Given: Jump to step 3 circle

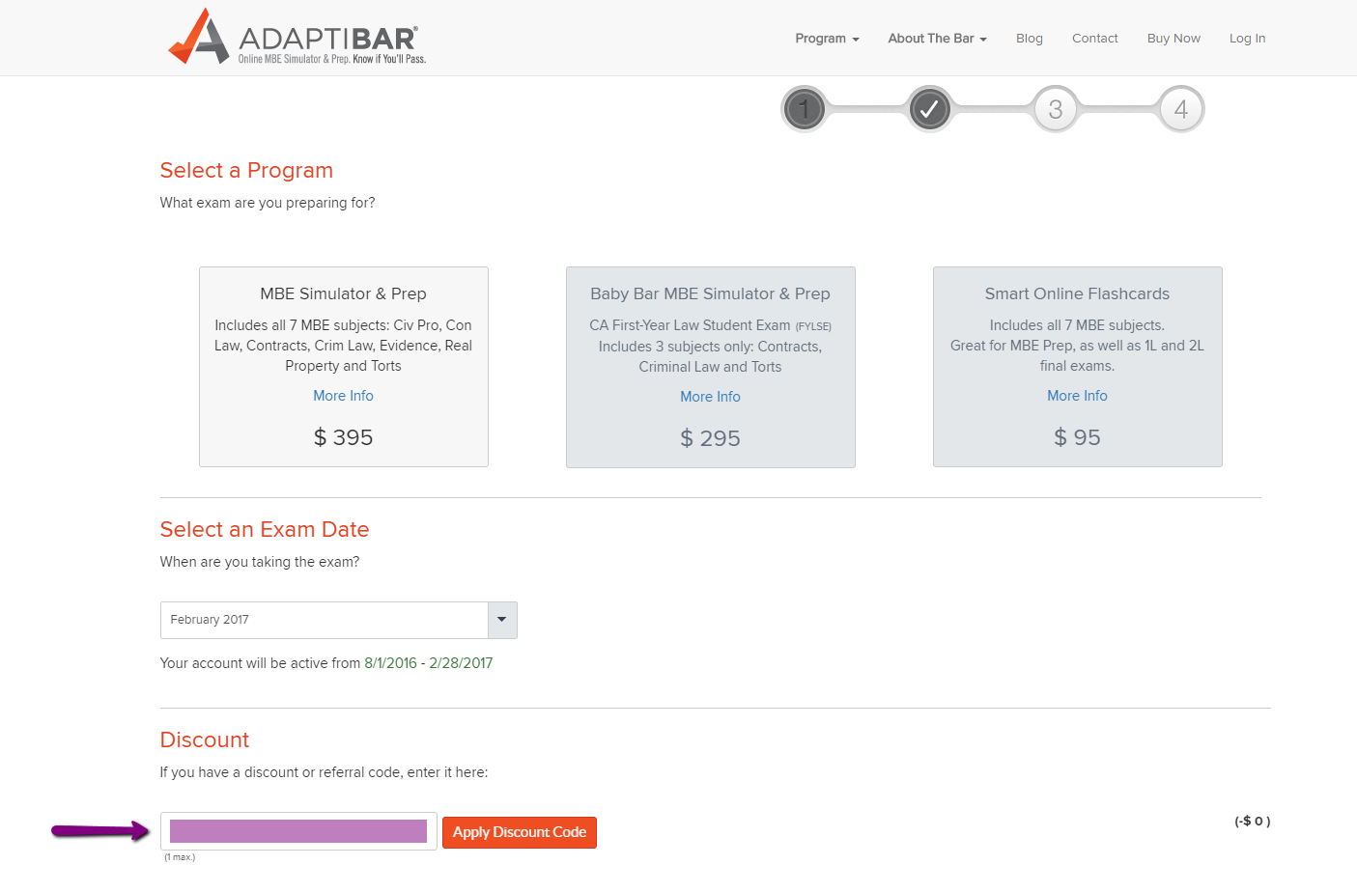Looking at the screenshot, I should pyautogui.click(x=1055, y=109).
